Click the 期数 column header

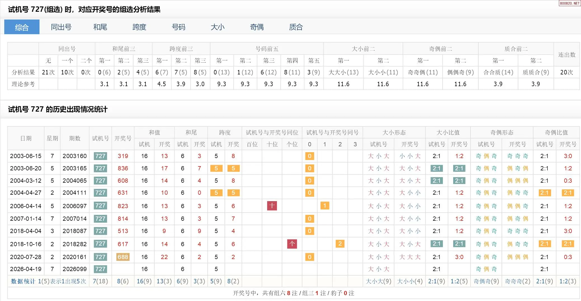[75, 138]
